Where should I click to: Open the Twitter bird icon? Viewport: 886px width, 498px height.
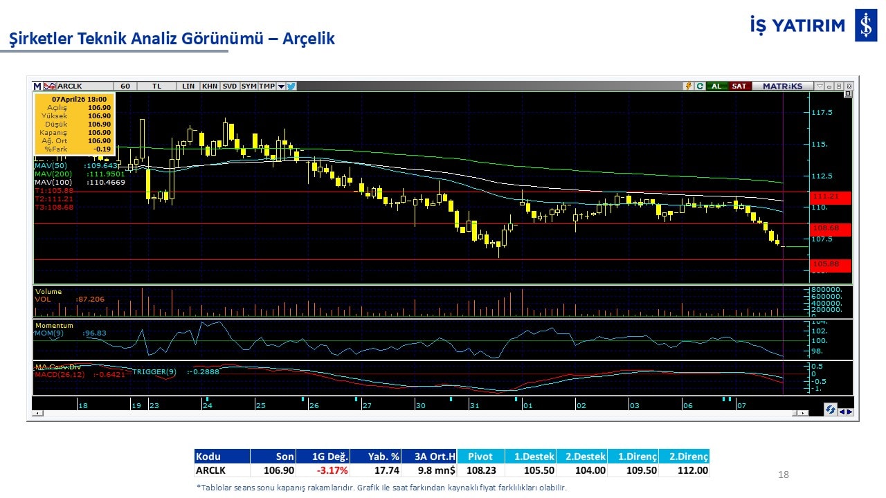(x=291, y=86)
